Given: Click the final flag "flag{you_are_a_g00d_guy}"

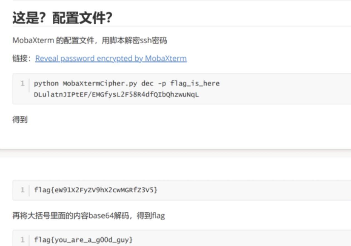Looking at the screenshot, I should point(84,240).
